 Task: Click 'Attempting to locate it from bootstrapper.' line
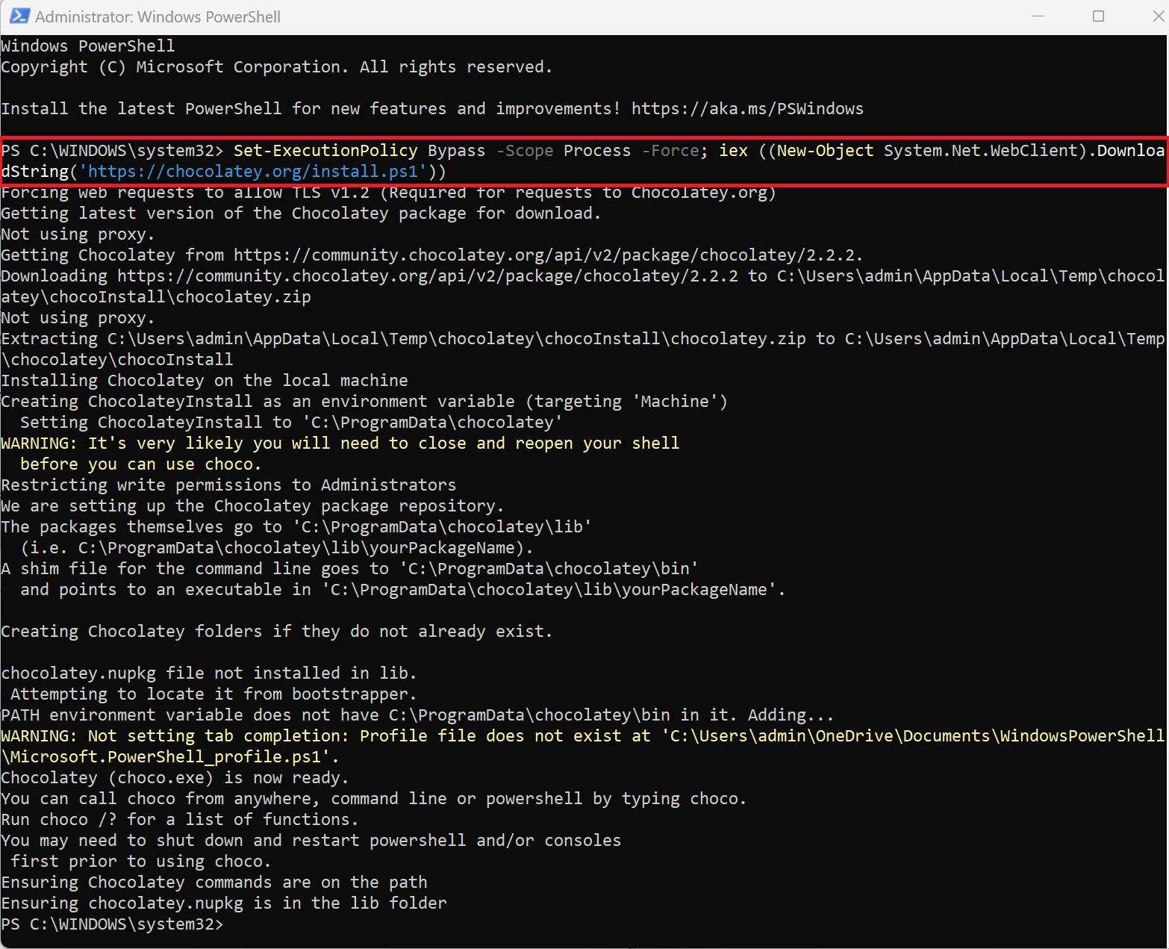[x=213, y=694]
